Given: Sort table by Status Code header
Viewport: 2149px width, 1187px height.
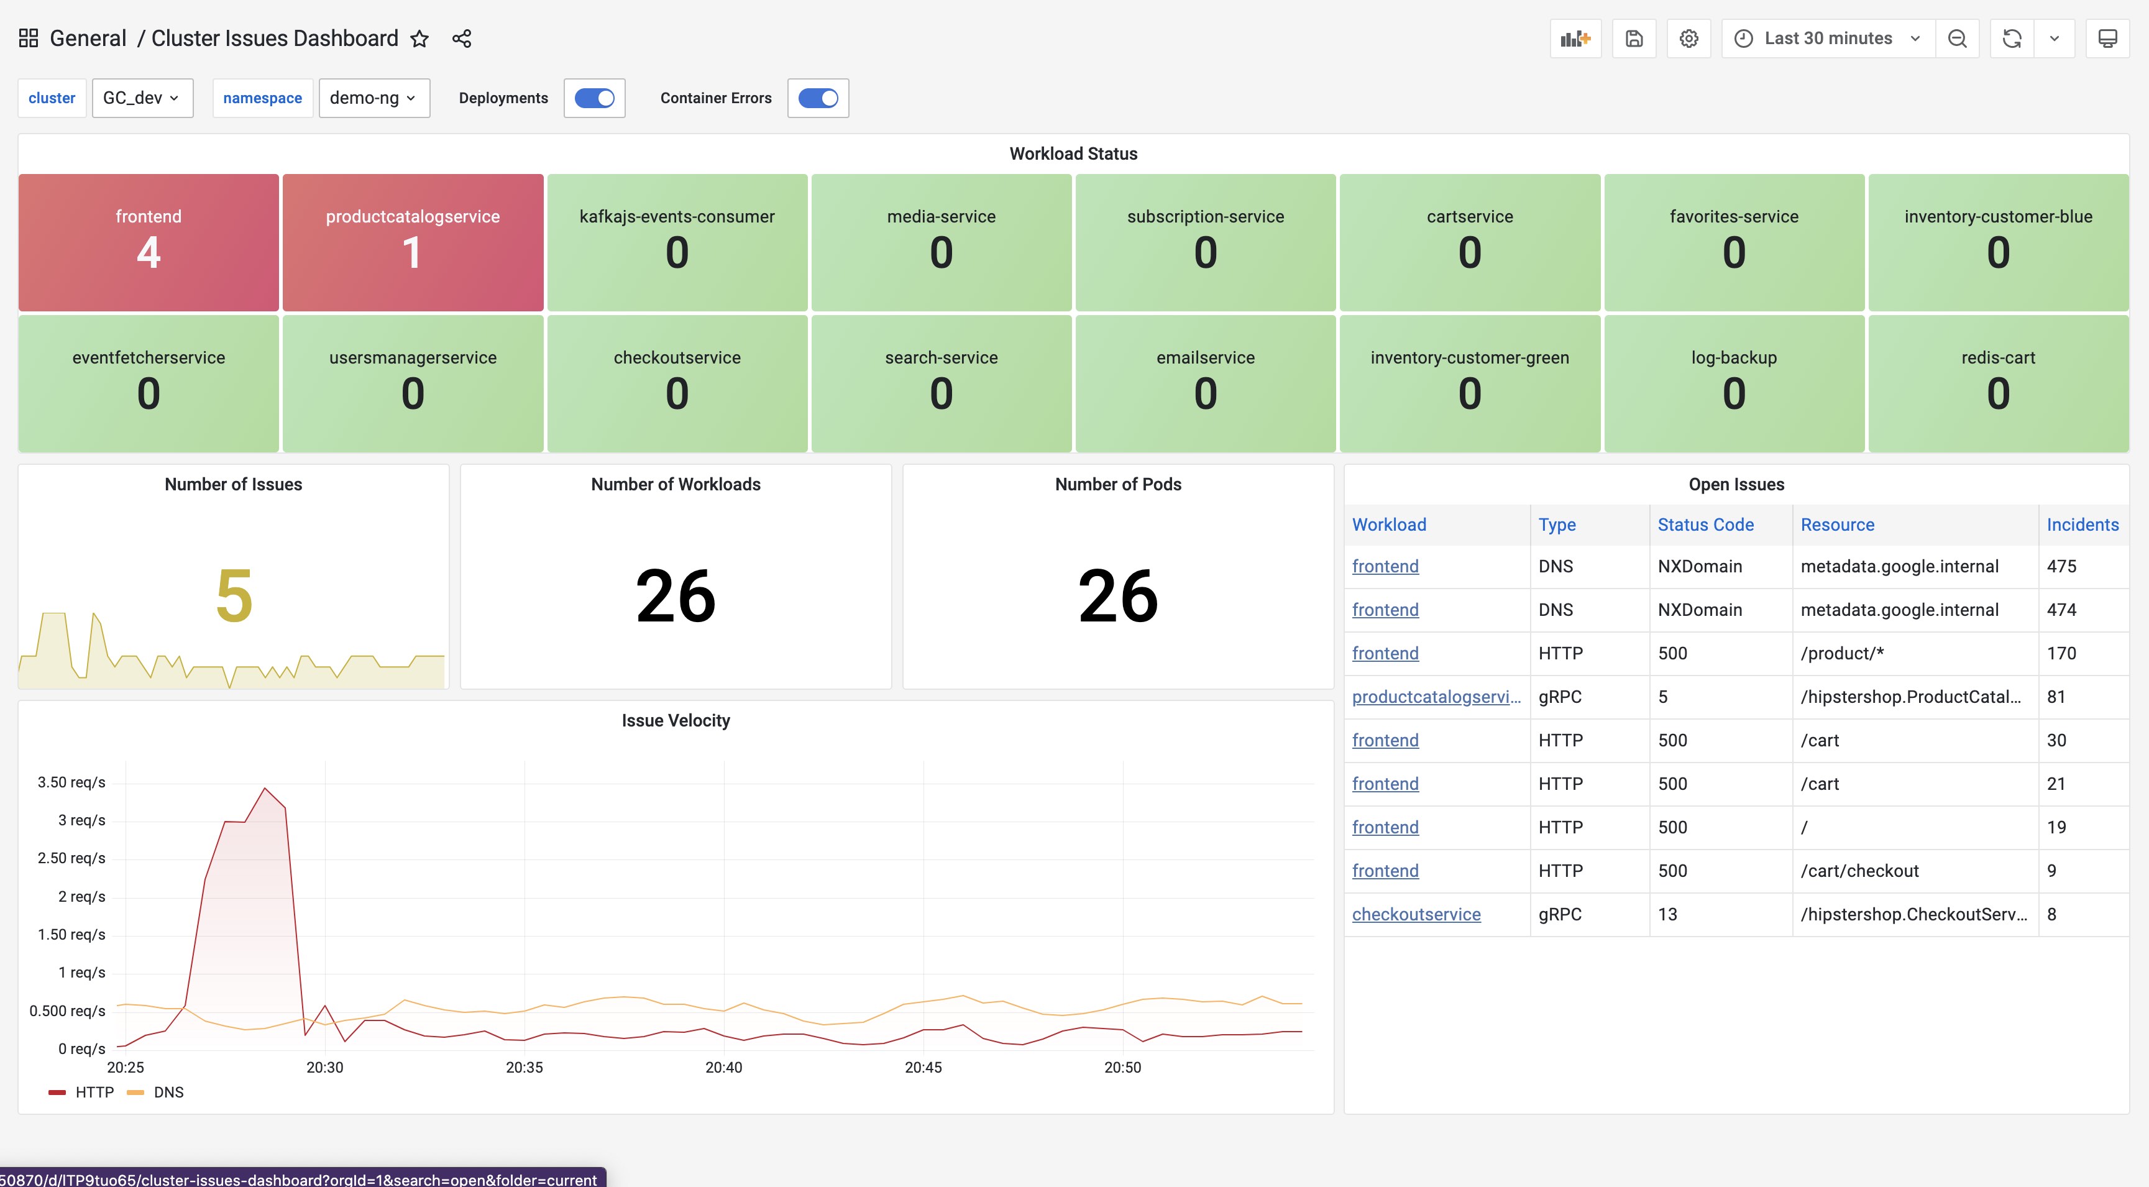Looking at the screenshot, I should [x=1705, y=525].
